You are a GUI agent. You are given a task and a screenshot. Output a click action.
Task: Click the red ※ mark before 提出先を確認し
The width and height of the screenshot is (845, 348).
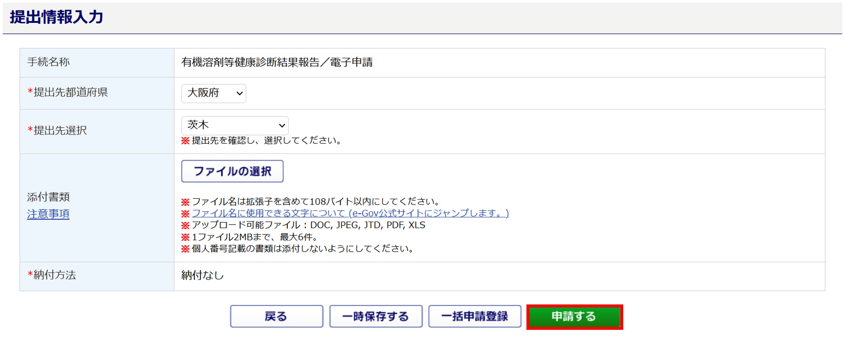[x=185, y=141]
